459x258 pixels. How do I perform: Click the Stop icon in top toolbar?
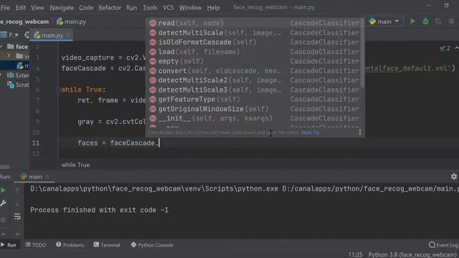[x=451, y=21]
